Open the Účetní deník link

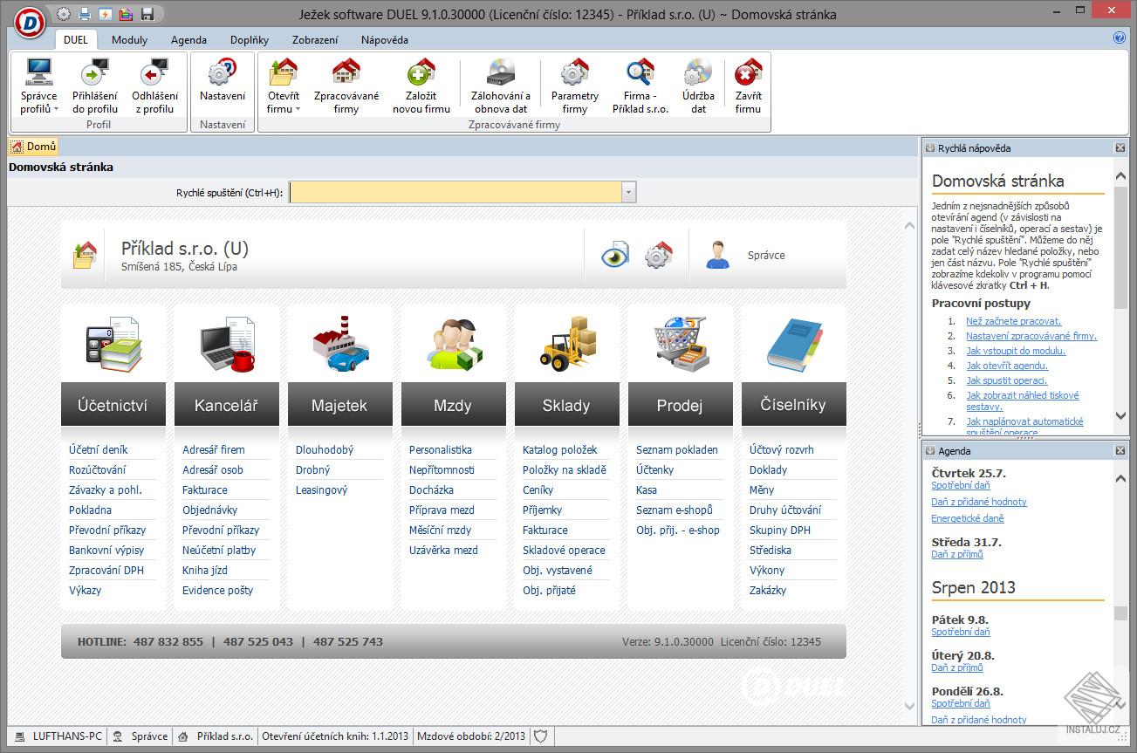[99, 450]
